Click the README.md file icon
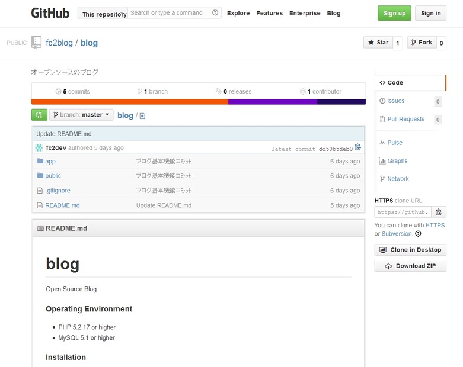 point(40,205)
